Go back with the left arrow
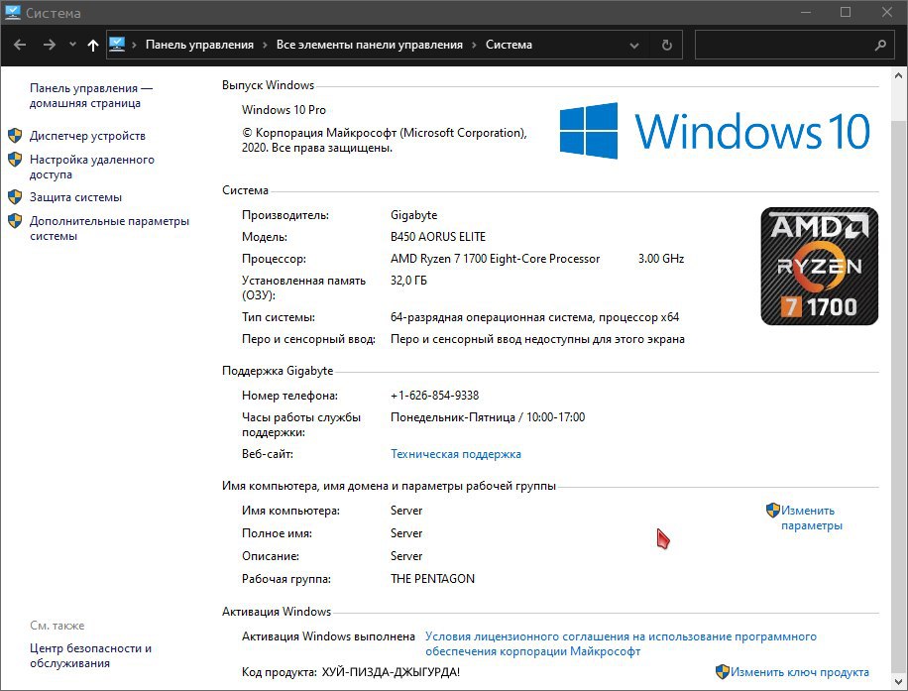 click(20, 45)
